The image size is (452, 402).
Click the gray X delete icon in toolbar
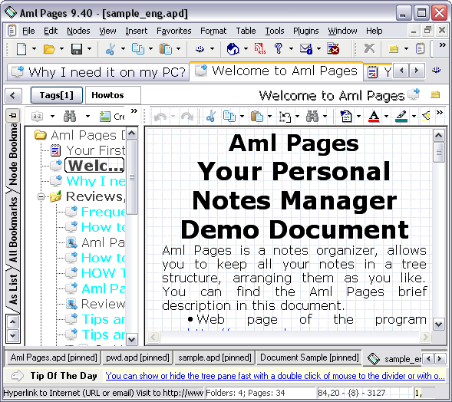pos(369,48)
